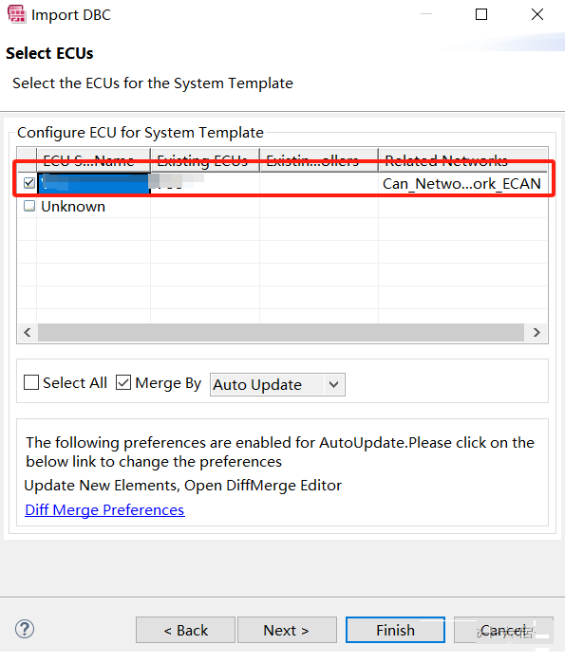Open the Auto Update dropdown
The width and height of the screenshot is (583, 663).
(x=276, y=384)
